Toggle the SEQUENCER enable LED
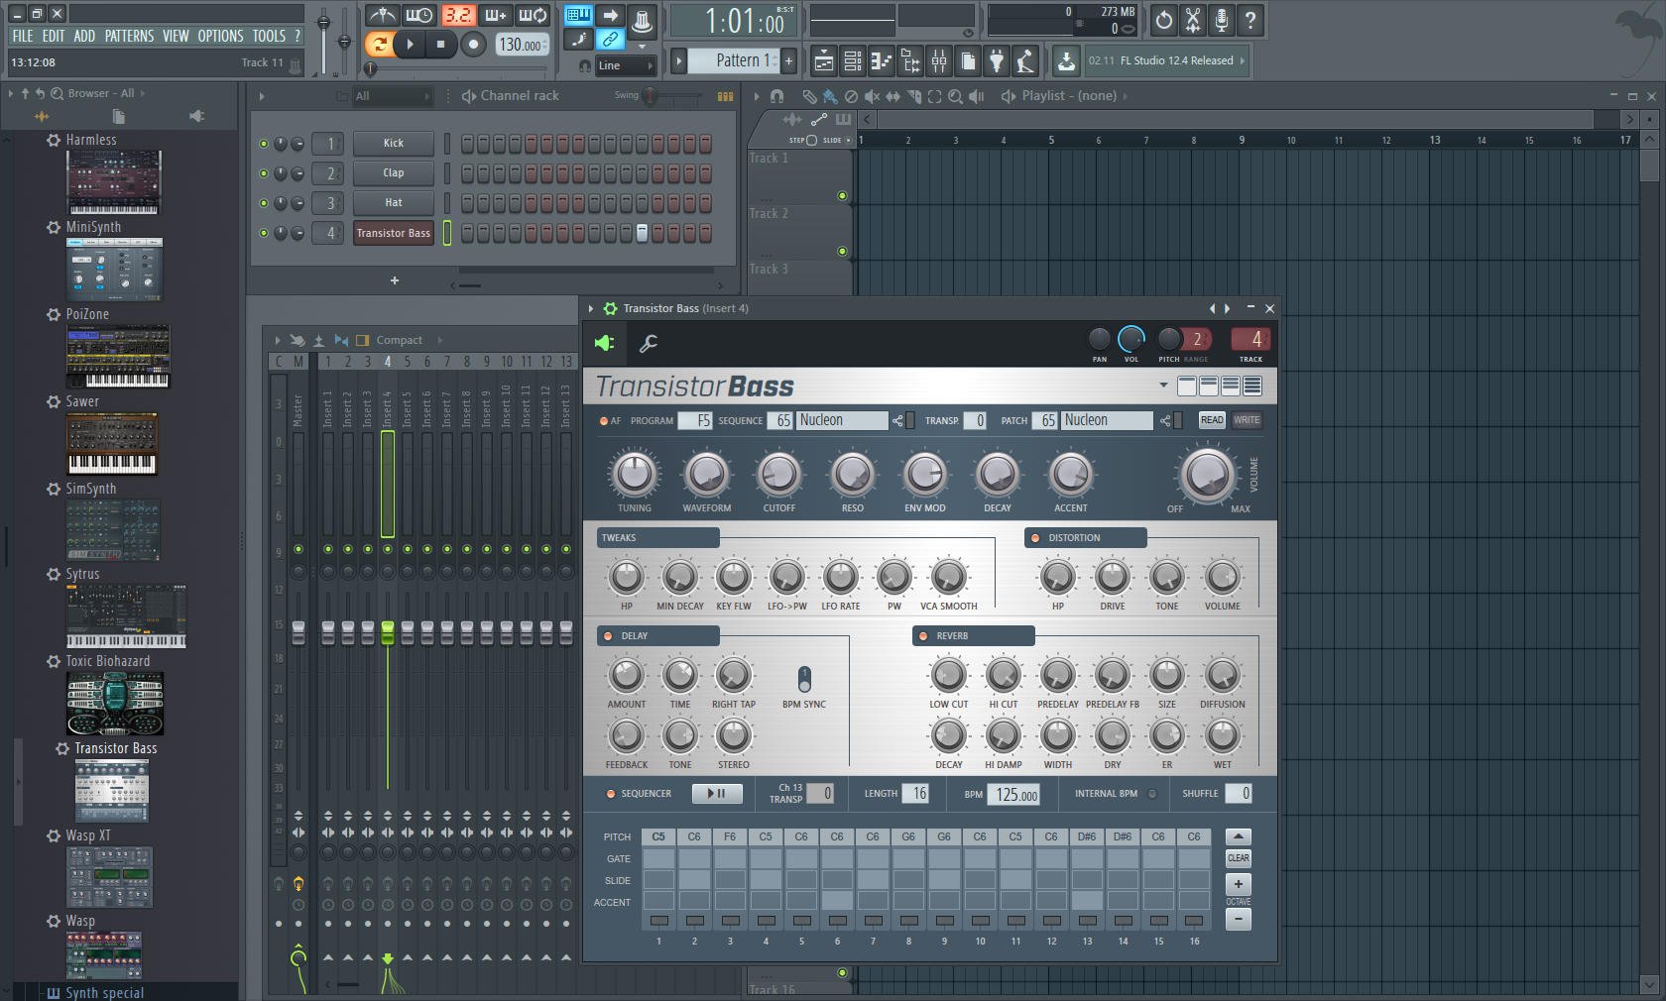The height and width of the screenshot is (1001, 1666). pos(610,794)
